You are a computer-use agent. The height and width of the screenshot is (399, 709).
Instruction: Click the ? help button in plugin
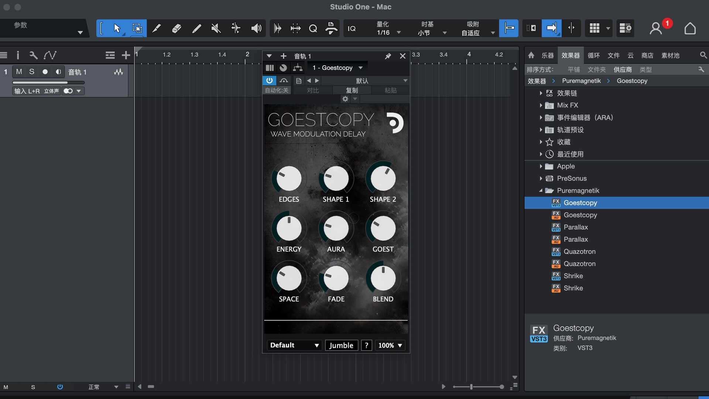(366, 345)
